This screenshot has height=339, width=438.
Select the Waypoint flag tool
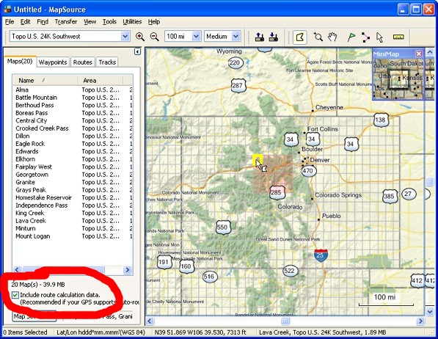pyautogui.click(x=351, y=37)
